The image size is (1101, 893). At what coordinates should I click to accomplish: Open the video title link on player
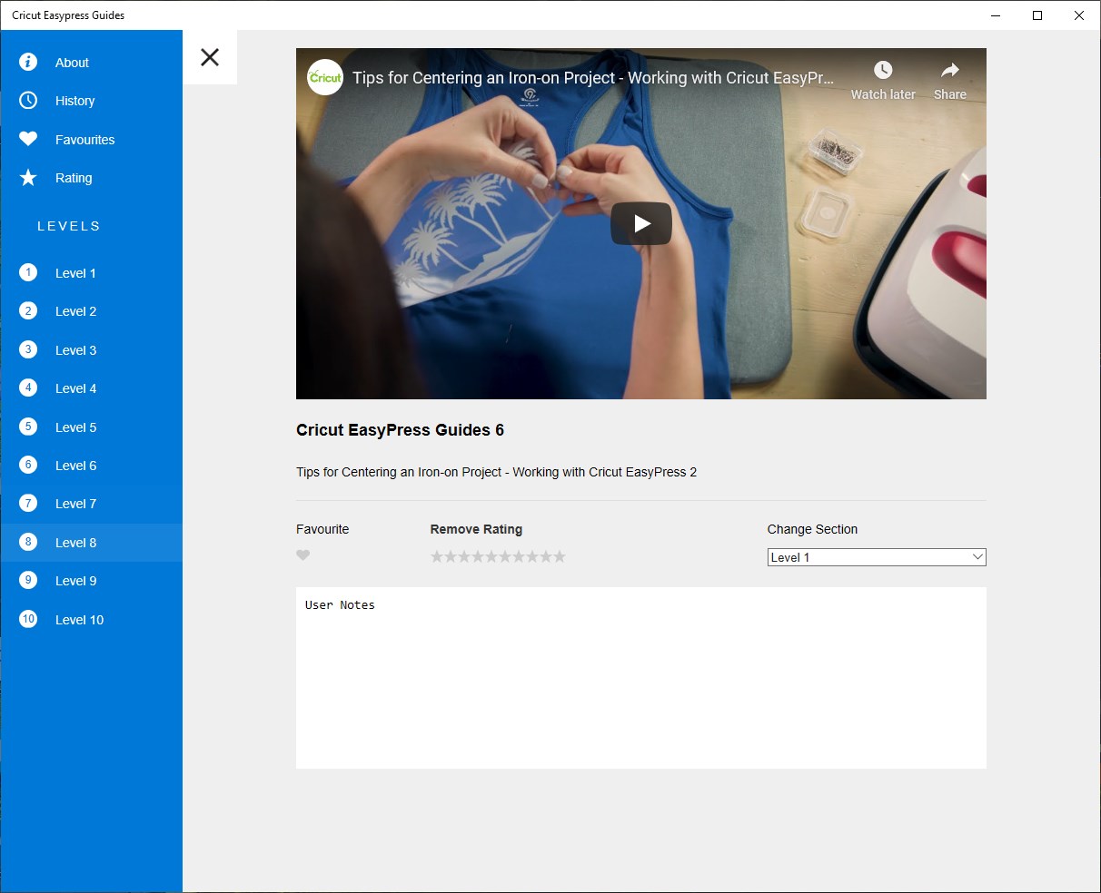[x=593, y=78]
